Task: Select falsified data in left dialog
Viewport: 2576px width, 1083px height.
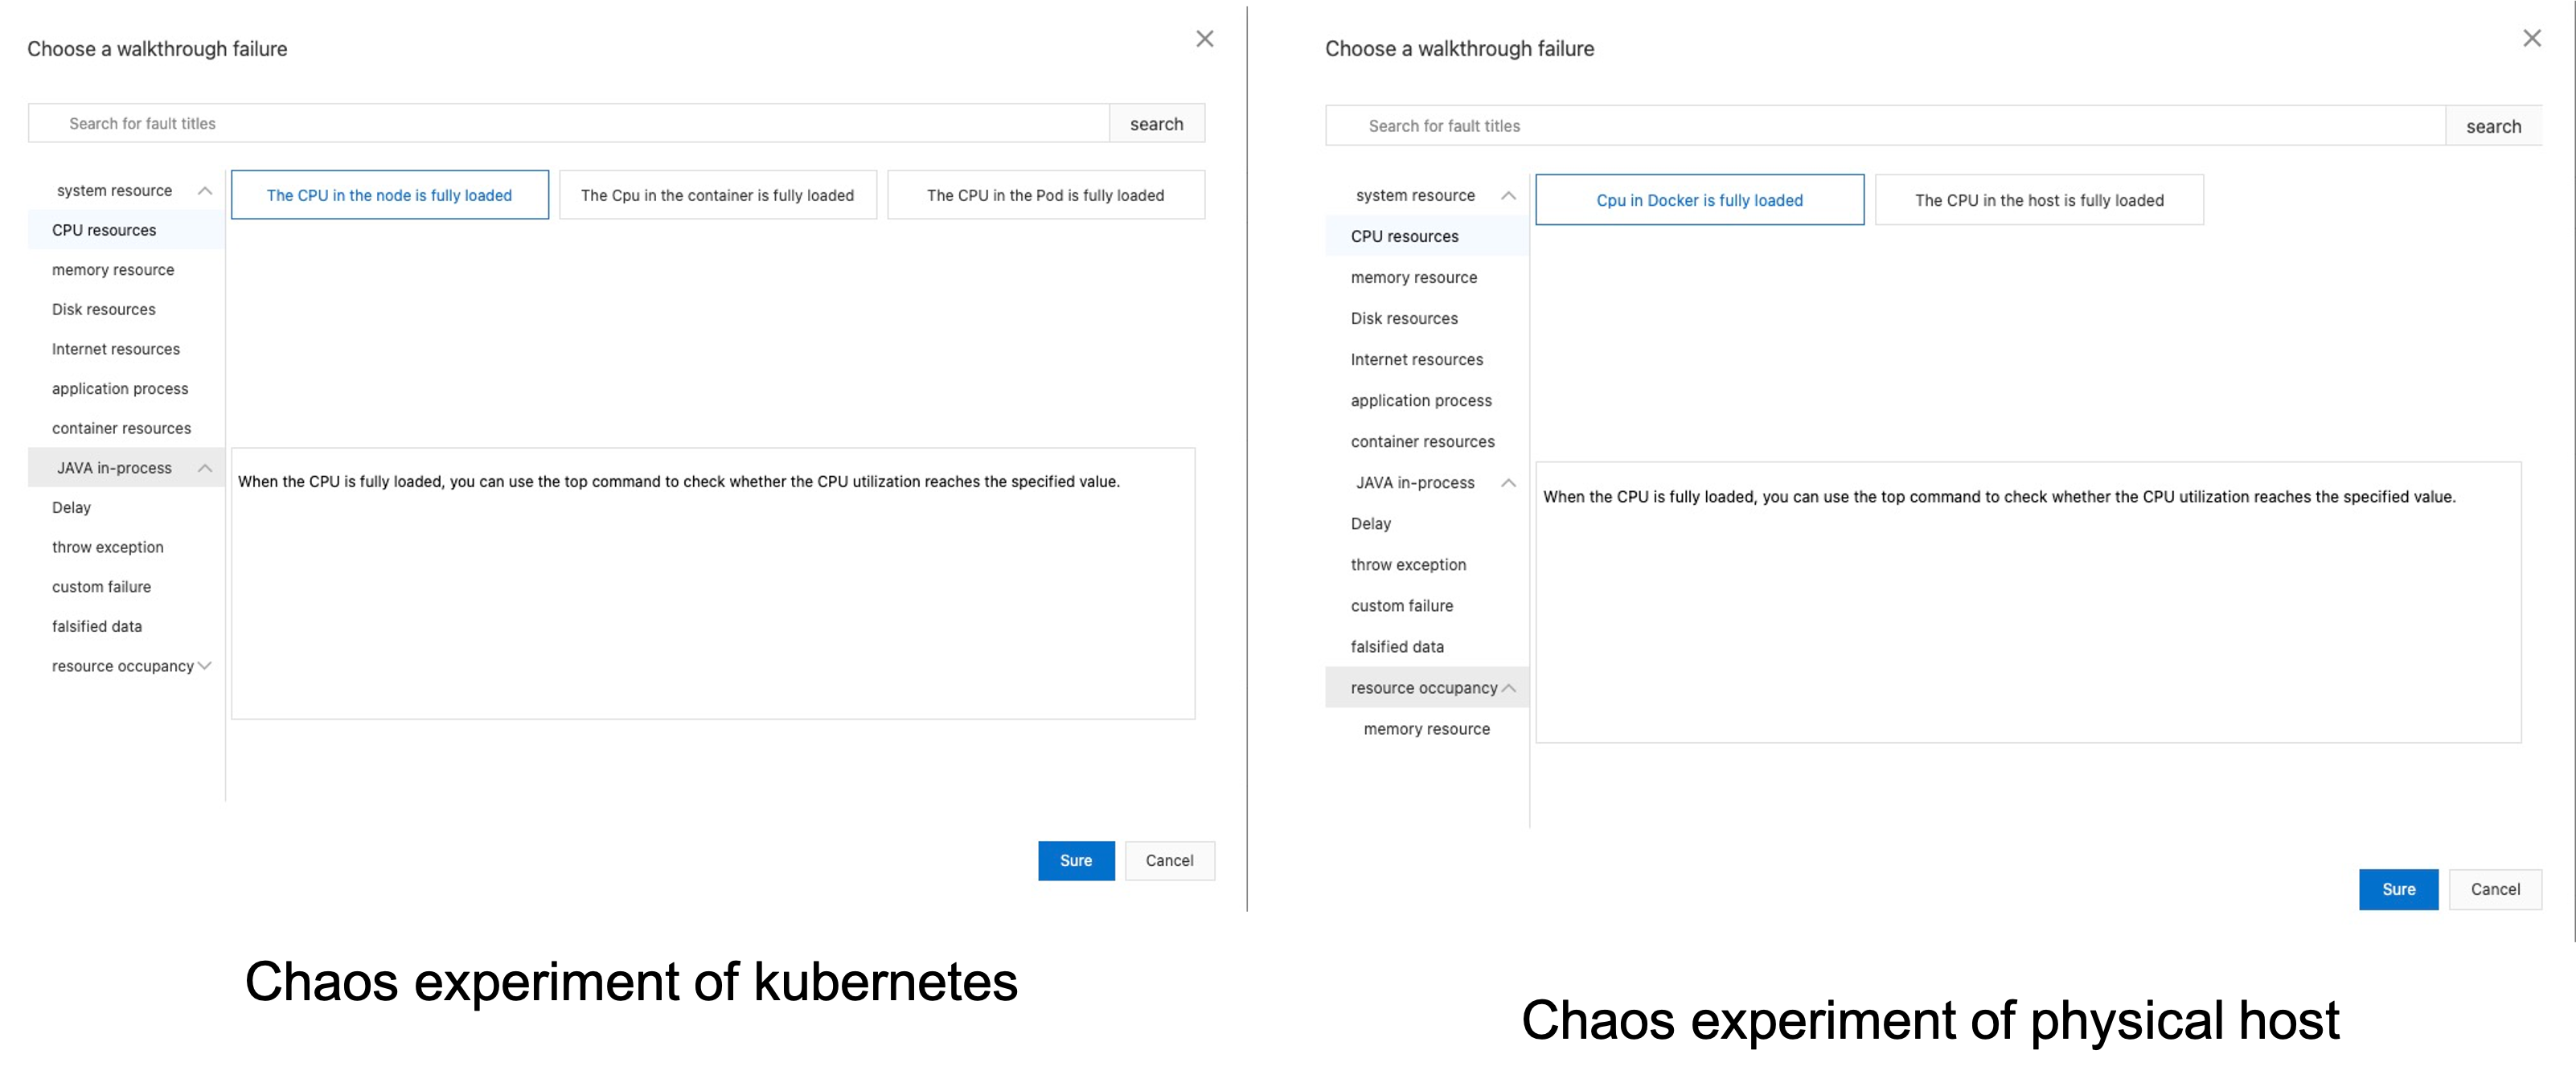Action: click(x=97, y=627)
